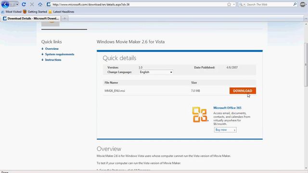Click the Microsoft Office 365 link
The image size is (308, 173).
pos(227,108)
